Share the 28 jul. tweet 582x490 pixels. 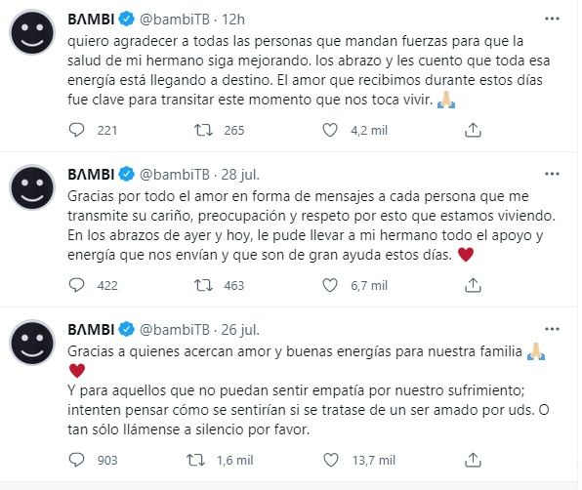[x=473, y=285]
